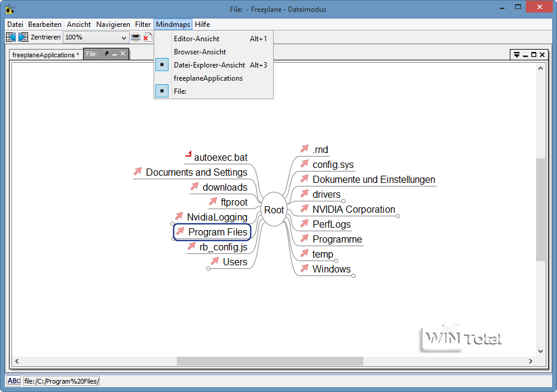Click the link arrow icon beside Programme

[x=304, y=238]
